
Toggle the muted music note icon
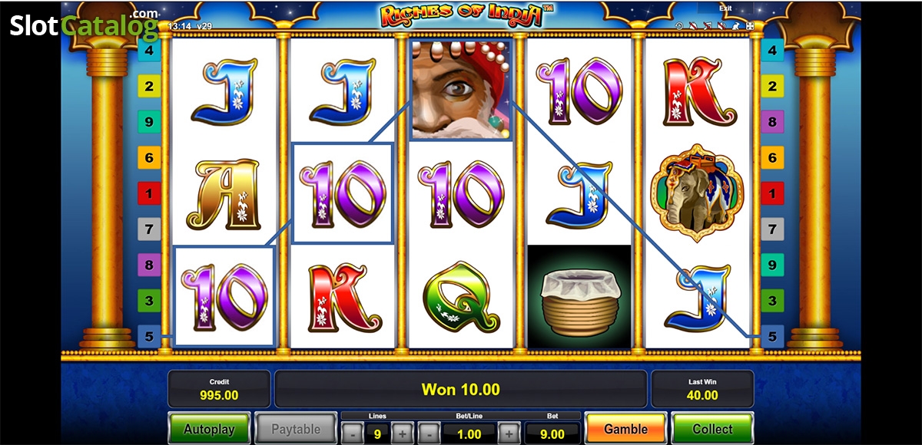pos(708,26)
